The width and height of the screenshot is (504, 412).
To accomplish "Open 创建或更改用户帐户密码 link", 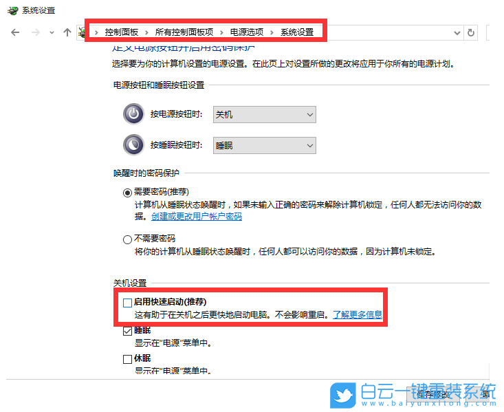I will point(197,217).
